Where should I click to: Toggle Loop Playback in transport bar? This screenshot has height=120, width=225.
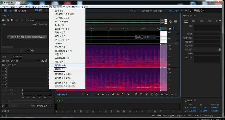click(x=123, y=94)
